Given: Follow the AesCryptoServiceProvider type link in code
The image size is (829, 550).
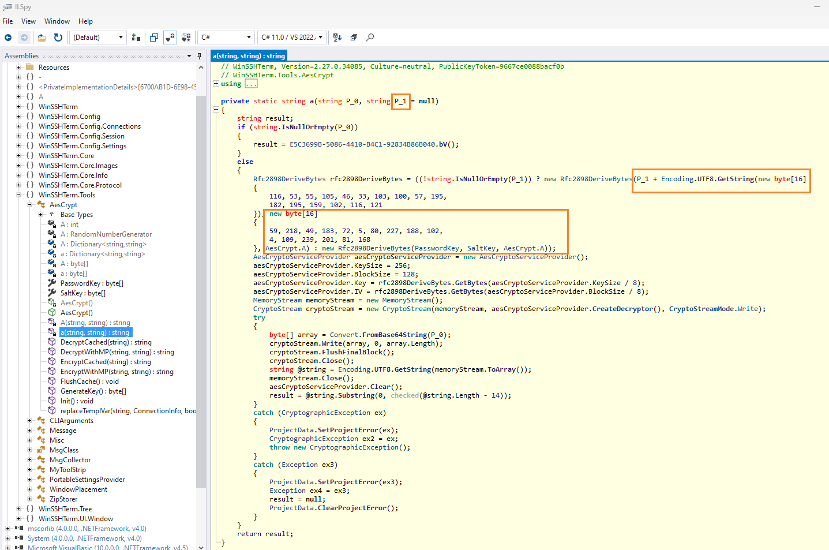Looking at the screenshot, I should click(x=302, y=257).
